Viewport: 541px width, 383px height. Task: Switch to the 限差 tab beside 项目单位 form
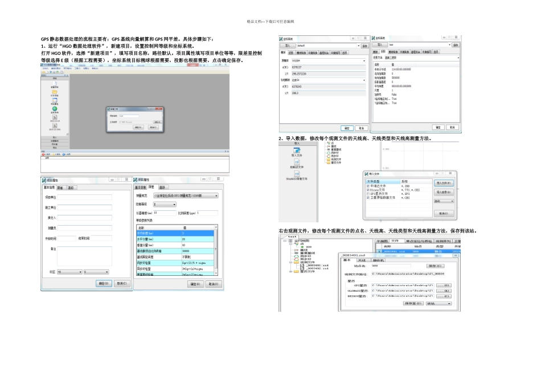(x=60, y=188)
